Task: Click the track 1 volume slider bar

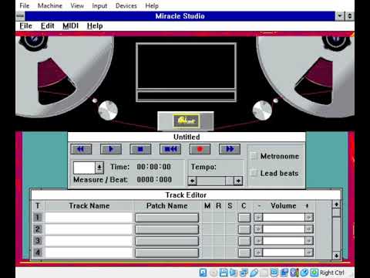Action: [x=284, y=218]
